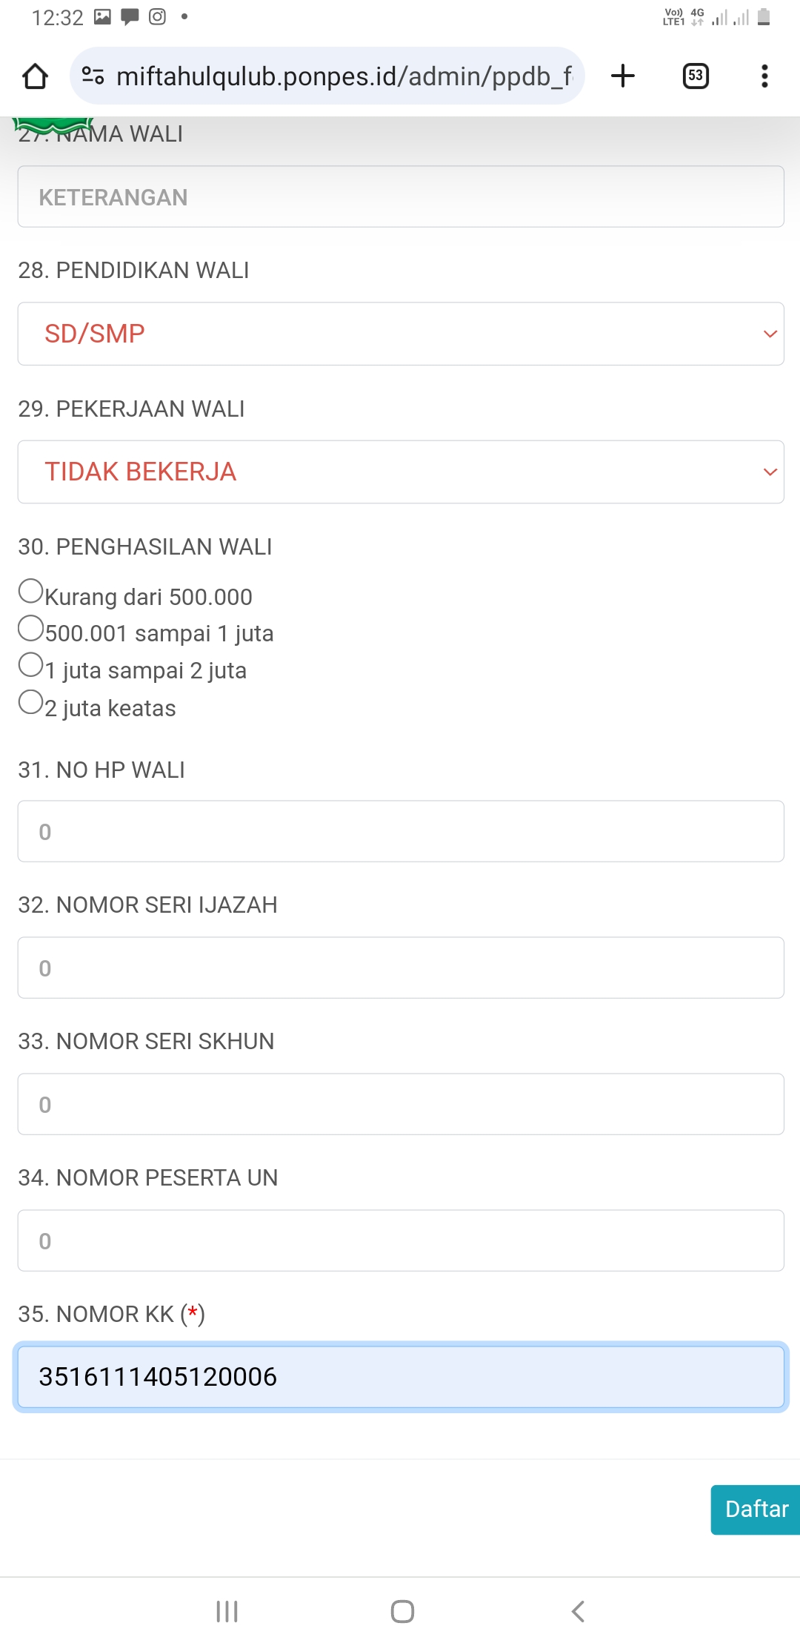Select "2 juta keatas" radio button
Viewport: 800px width, 1646px height.
pos(31,702)
